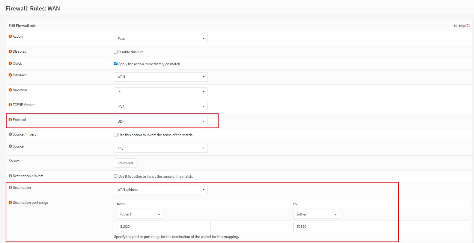Open the to port (other) dropdown
The width and height of the screenshot is (474, 243).
point(316,214)
